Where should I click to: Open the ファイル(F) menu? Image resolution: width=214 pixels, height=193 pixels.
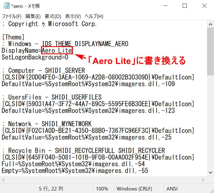point(12,16)
